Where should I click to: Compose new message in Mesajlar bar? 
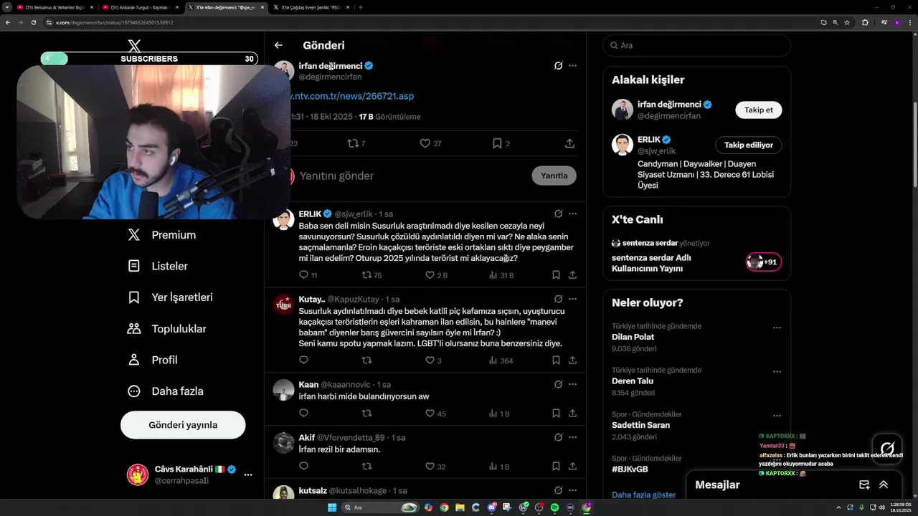pos(864,484)
